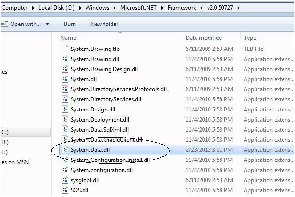Viewport: 295px width, 197px height.
Task: Create a New folder from toolbar
Action: tap(104, 24)
